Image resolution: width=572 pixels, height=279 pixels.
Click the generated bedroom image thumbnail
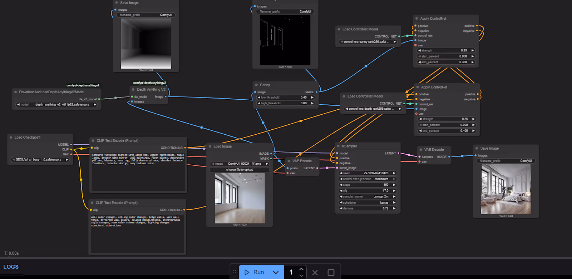[506, 189]
